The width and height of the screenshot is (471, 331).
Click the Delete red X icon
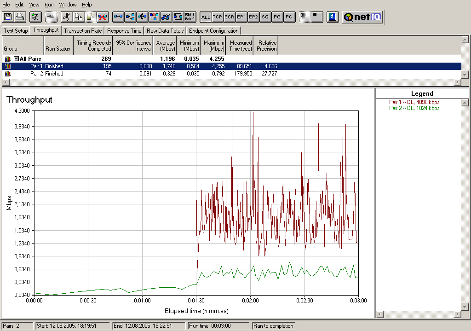(103, 17)
